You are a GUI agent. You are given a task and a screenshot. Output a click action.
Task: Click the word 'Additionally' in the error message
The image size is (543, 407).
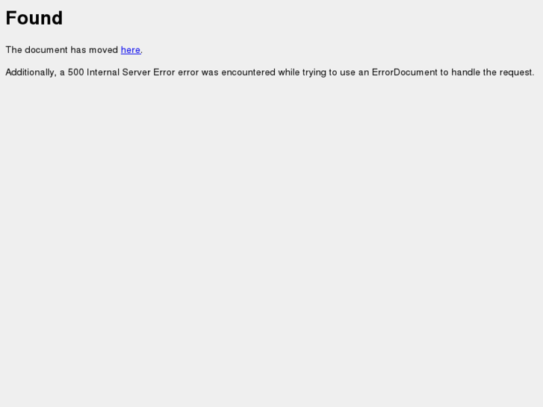tap(31, 72)
